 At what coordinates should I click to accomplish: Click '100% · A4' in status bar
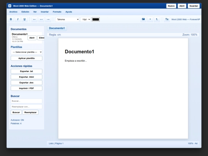[x=193, y=143]
